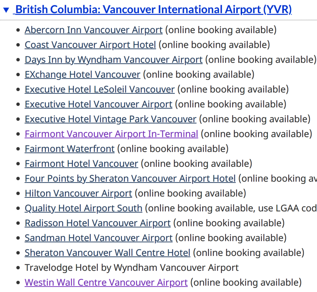Open Sandman Hotel Vancouver Airport link
Viewport: 317px width, 292px height.
tap(99, 238)
